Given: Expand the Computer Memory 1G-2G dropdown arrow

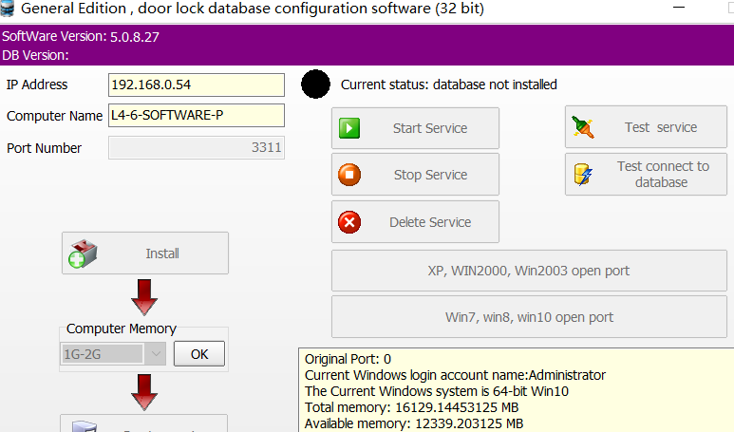Looking at the screenshot, I should pyautogui.click(x=156, y=354).
